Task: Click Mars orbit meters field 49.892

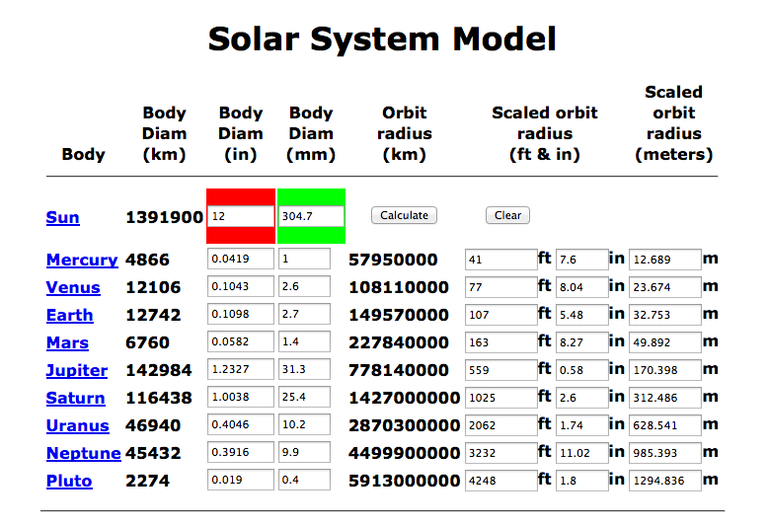Action: (665, 342)
